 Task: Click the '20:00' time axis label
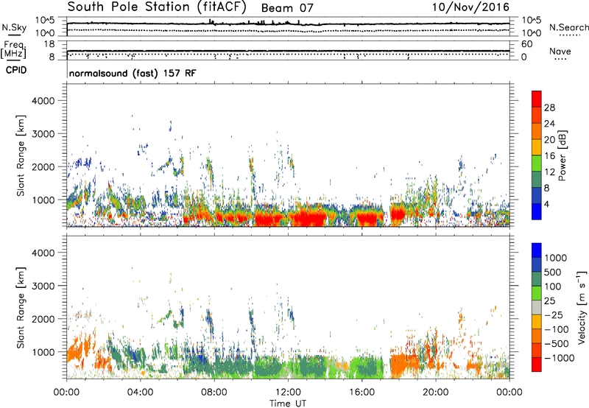(435, 393)
